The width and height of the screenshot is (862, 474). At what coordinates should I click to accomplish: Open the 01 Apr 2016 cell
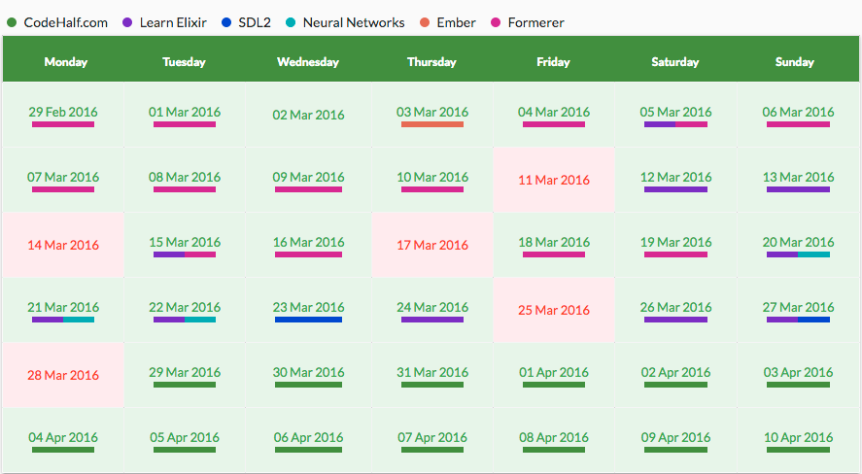coord(554,375)
